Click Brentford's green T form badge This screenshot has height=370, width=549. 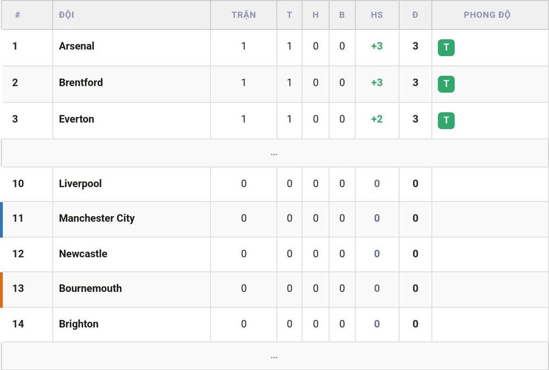point(446,84)
